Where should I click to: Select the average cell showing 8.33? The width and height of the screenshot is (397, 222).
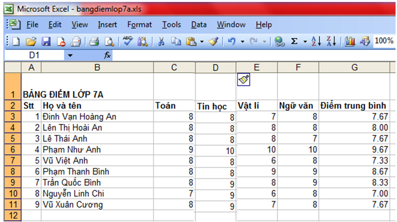[354, 182]
